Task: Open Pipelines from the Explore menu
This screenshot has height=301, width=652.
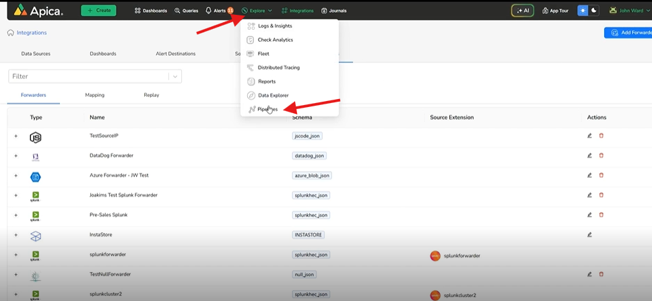Action: [267, 109]
